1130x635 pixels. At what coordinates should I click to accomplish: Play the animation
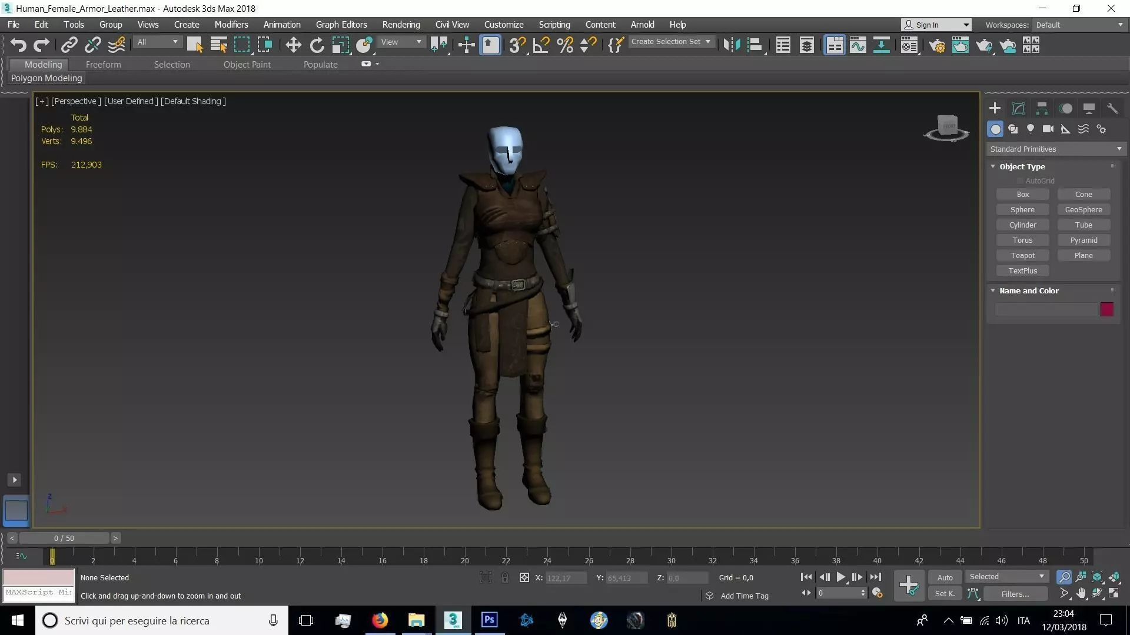(841, 577)
